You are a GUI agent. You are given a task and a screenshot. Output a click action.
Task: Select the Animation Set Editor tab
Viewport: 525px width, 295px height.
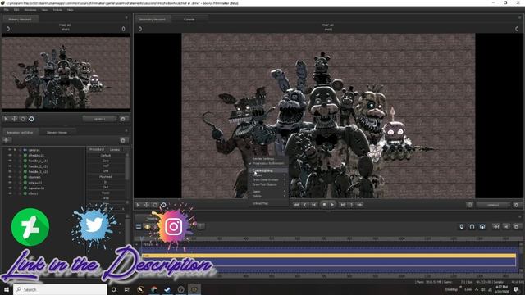click(x=20, y=133)
